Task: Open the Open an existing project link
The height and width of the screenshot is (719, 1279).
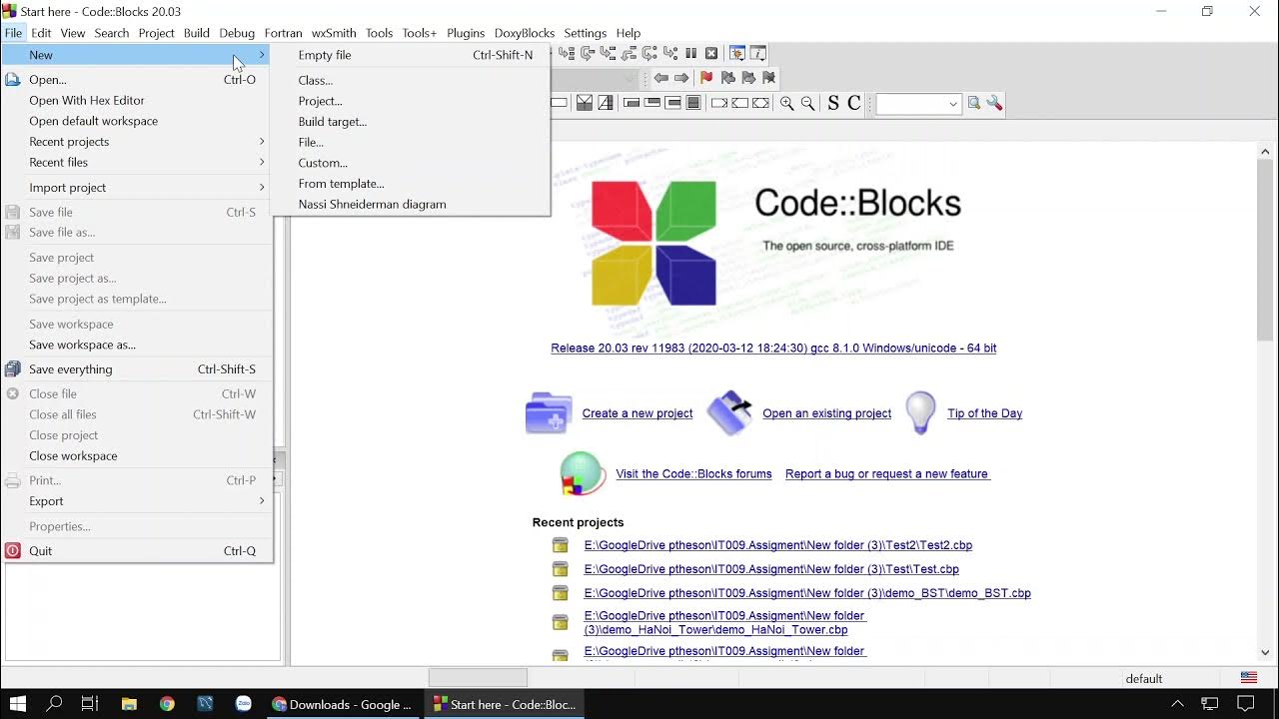Action: [826, 413]
